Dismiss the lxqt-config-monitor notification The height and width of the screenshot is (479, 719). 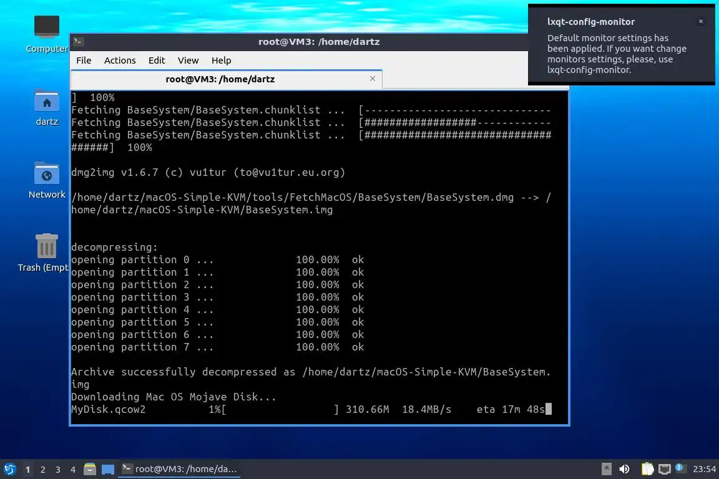(x=701, y=21)
